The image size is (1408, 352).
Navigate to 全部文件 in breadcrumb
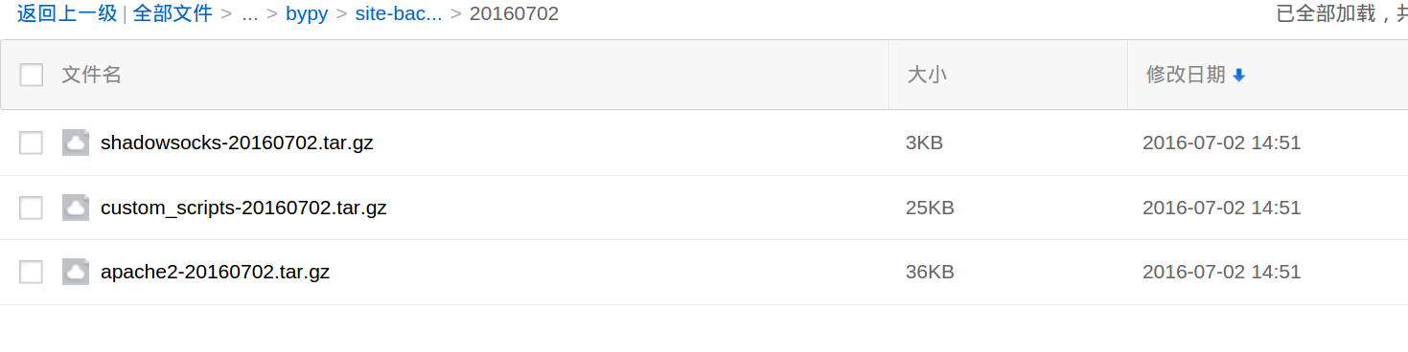173,13
